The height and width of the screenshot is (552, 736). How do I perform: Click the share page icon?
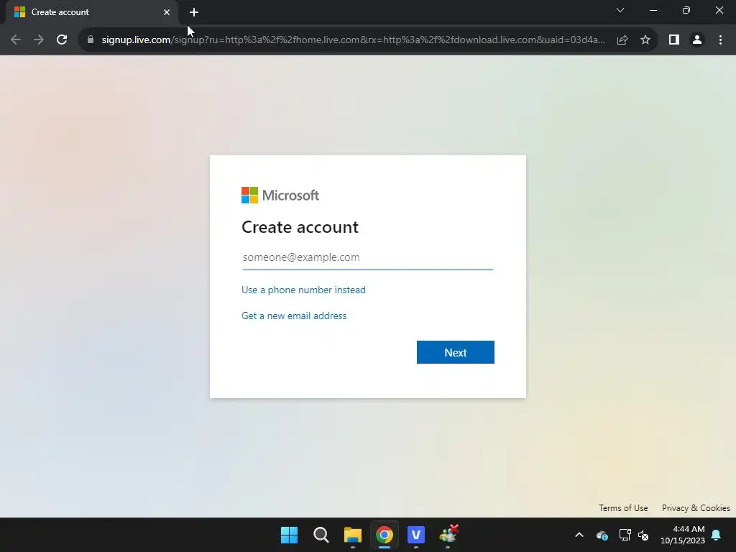coord(622,40)
